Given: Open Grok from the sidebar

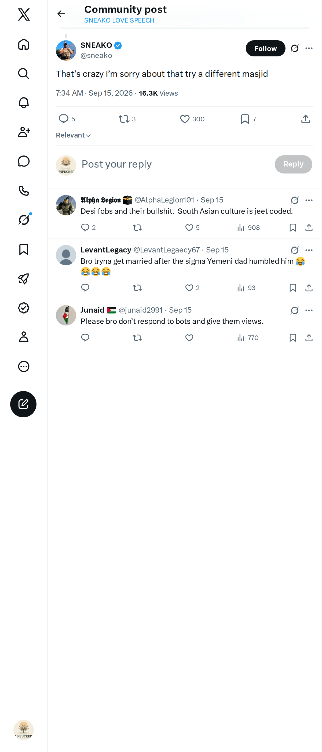Looking at the screenshot, I should [24, 219].
